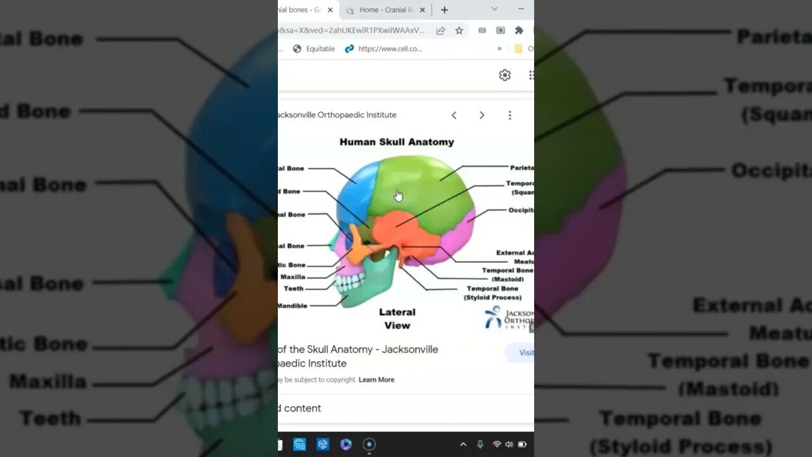Open the blue cube app in taskbar
The image size is (812, 457).
(323, 444)
